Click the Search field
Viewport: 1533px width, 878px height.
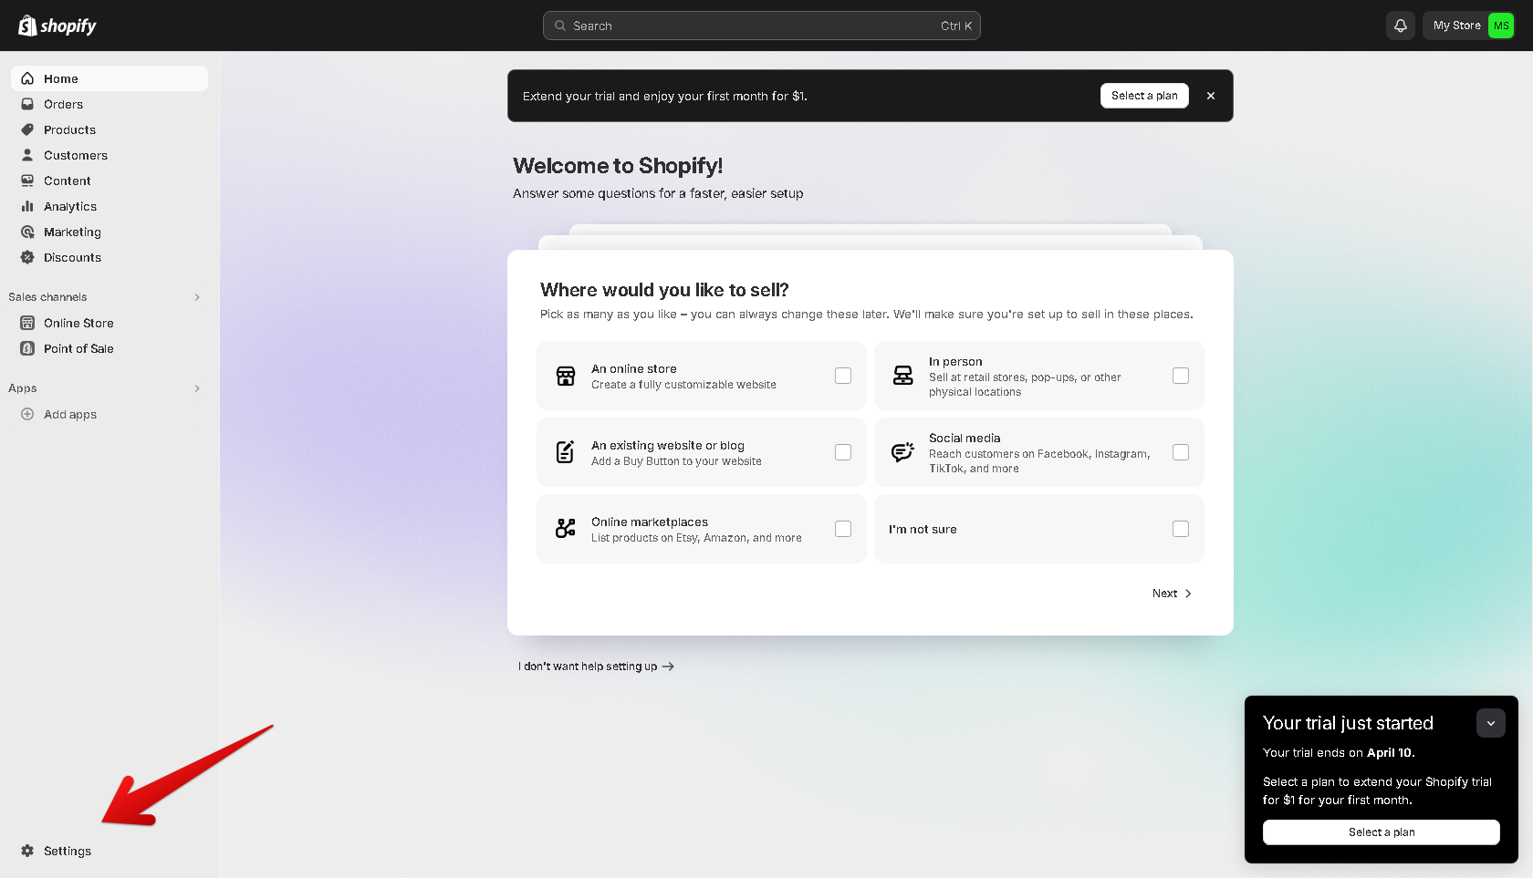click(762, 26)
